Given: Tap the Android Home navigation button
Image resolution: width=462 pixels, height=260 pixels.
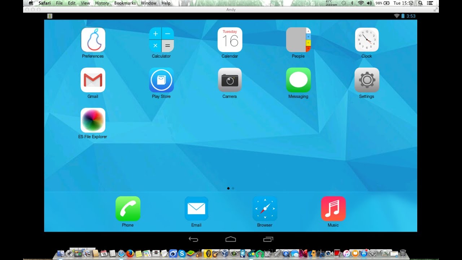Looking at the screenshot, I should coord(231,239).
